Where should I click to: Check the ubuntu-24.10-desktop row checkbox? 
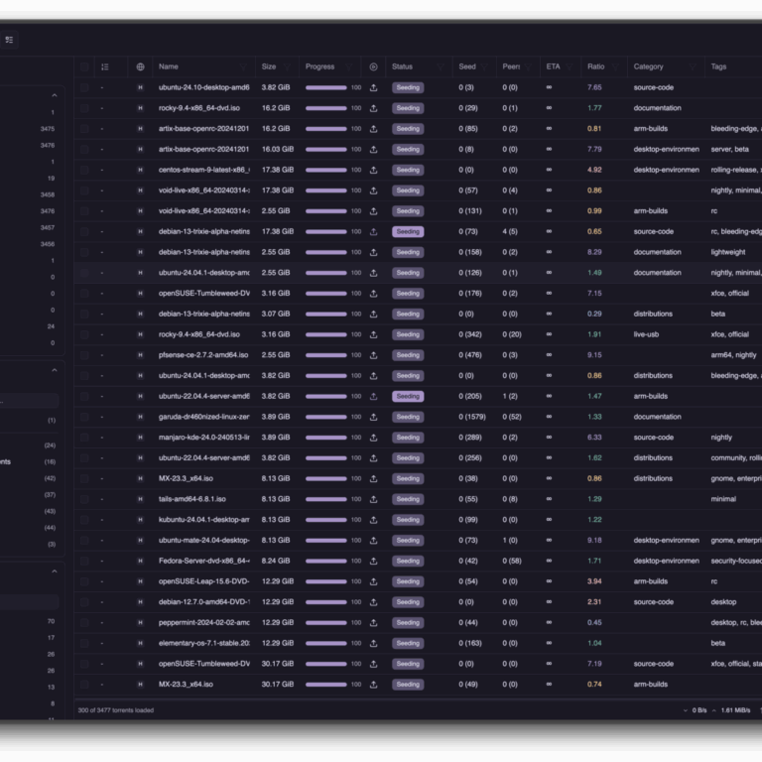tap(84, 87)
